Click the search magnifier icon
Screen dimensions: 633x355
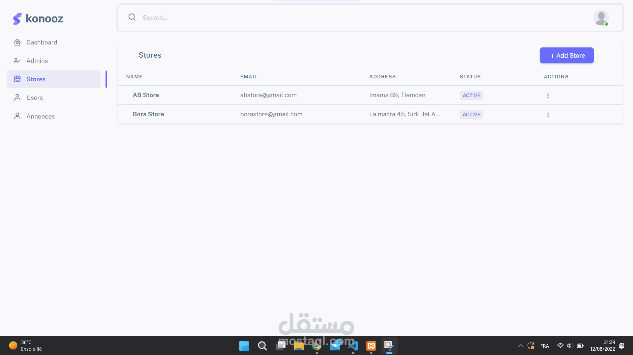click(x=132, y=17)
